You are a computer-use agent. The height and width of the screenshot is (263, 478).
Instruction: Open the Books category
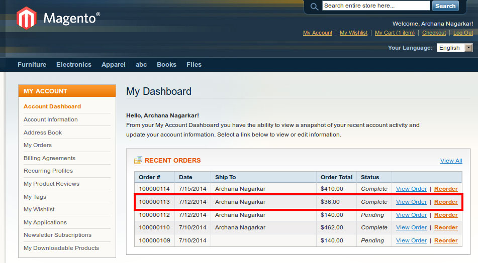166,65
